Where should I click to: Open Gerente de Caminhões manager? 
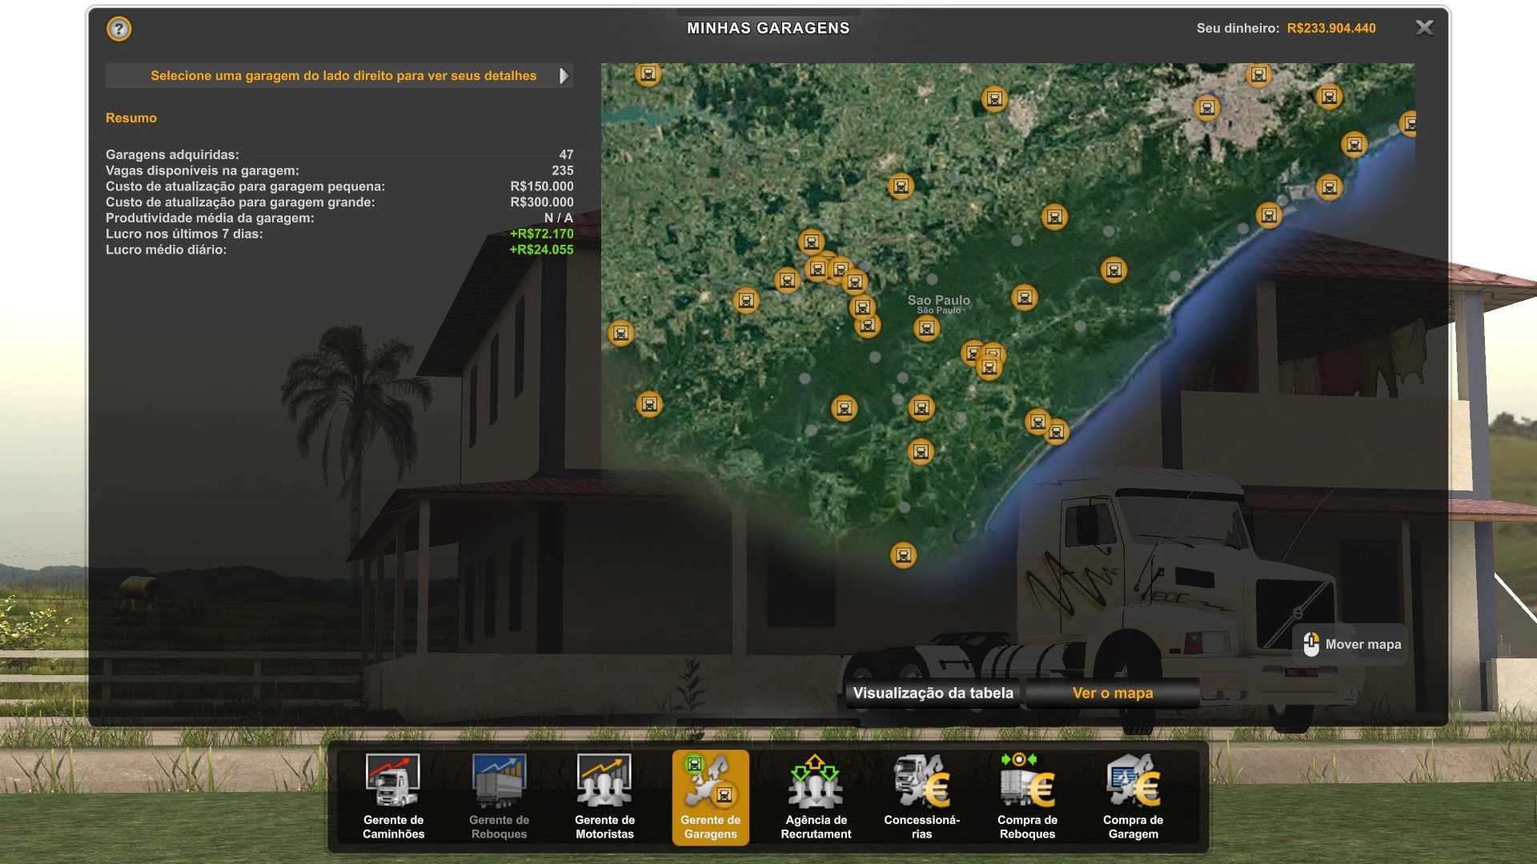pos(393,796)
